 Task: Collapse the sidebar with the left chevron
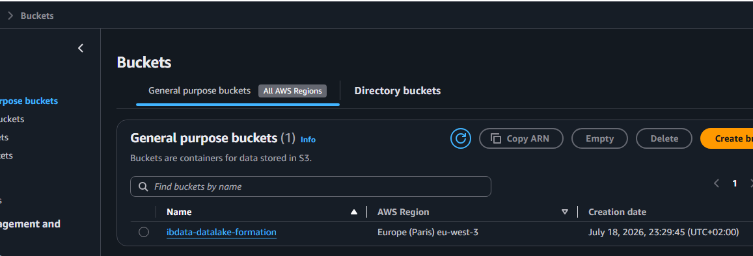point(81,48)
